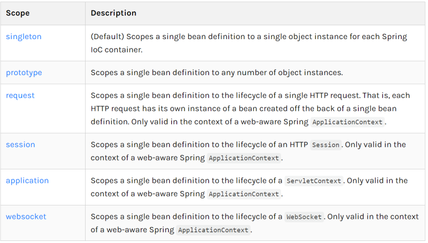Open the session scope link
This screenshot has height=243, width=428.
click(x=21, y=145)
